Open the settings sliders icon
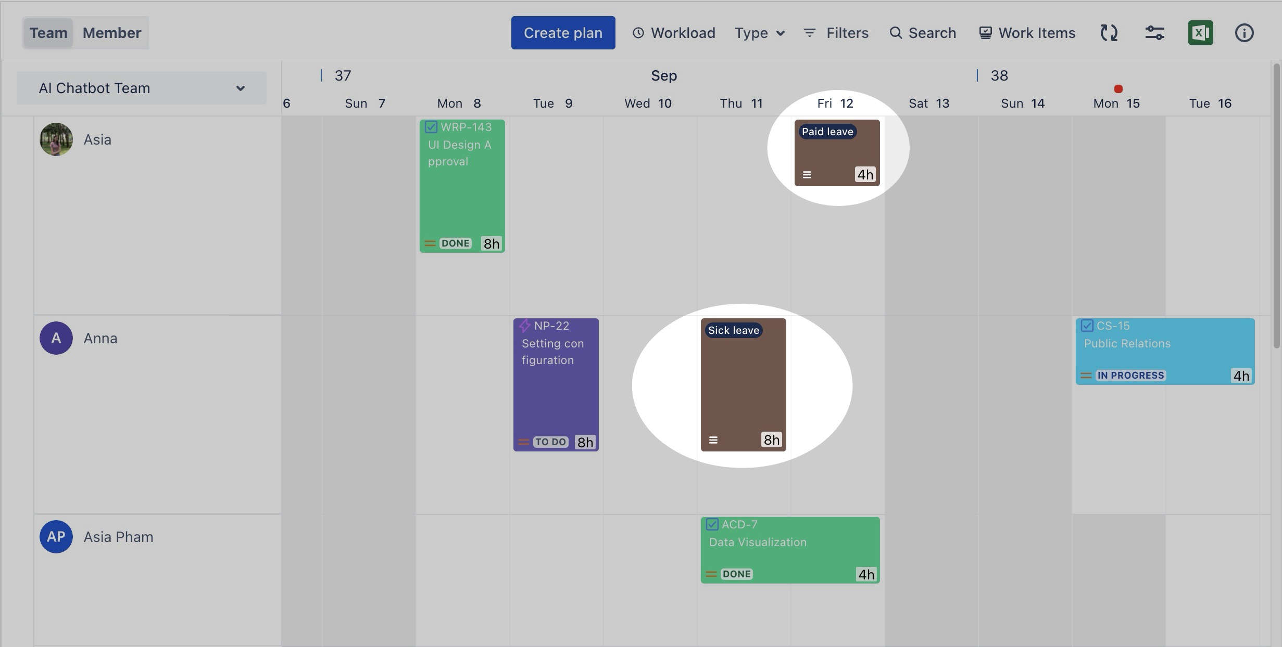This screenshot has width=1282, height=647. click(x=1154, y=33)
